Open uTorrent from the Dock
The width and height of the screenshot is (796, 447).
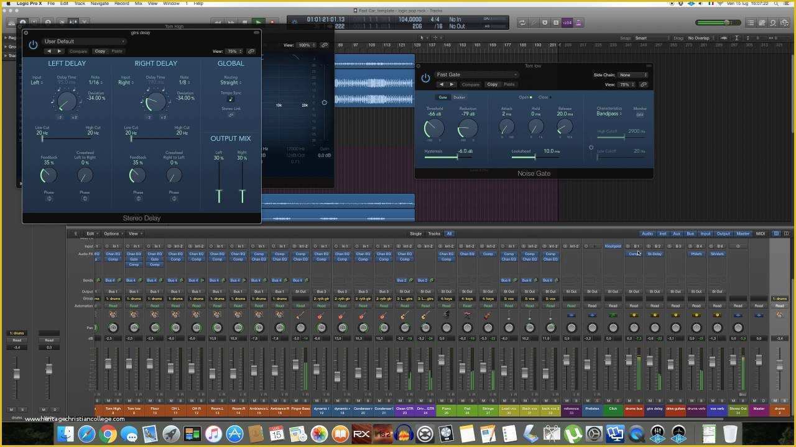[572, 433]
